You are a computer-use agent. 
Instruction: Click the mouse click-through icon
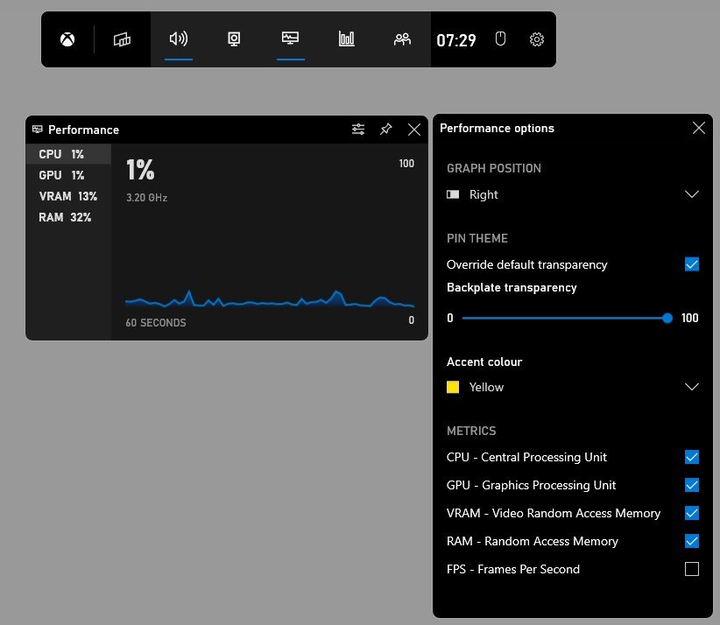(500, 39)
